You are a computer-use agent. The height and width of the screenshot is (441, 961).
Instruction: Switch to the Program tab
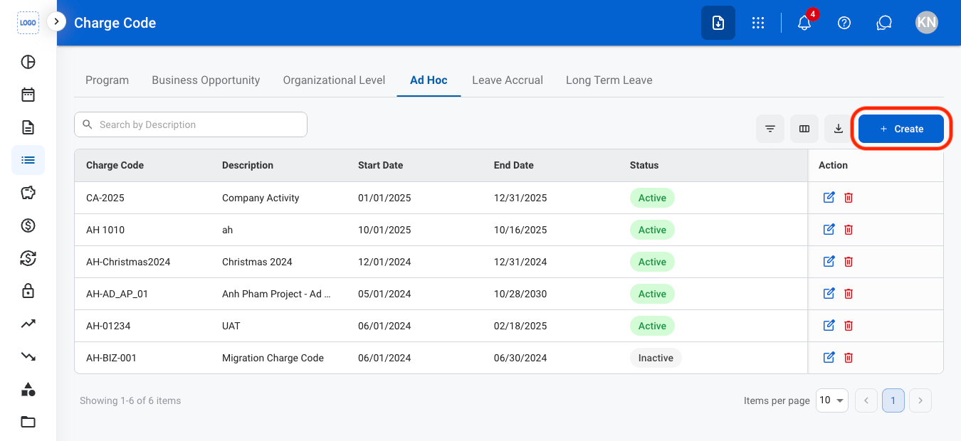(x=107, y=80)
